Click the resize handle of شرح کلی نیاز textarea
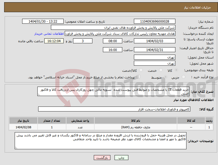Viewport: 218px width, 165px height. (x=39, y=95)
